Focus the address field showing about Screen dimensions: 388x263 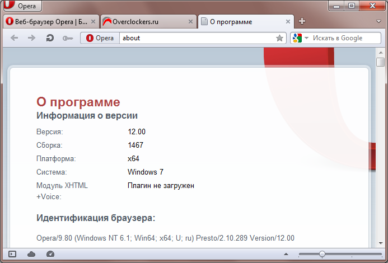coord(197,38)
